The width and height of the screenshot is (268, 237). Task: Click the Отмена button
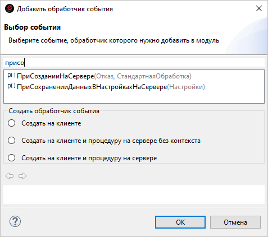tap(235, 222)
